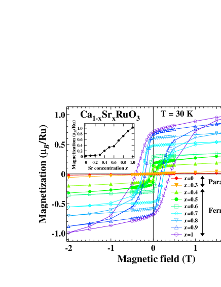Select the 'x=0.5' legend entry
This screenshot has width=221, height=287.
(185, 199)
